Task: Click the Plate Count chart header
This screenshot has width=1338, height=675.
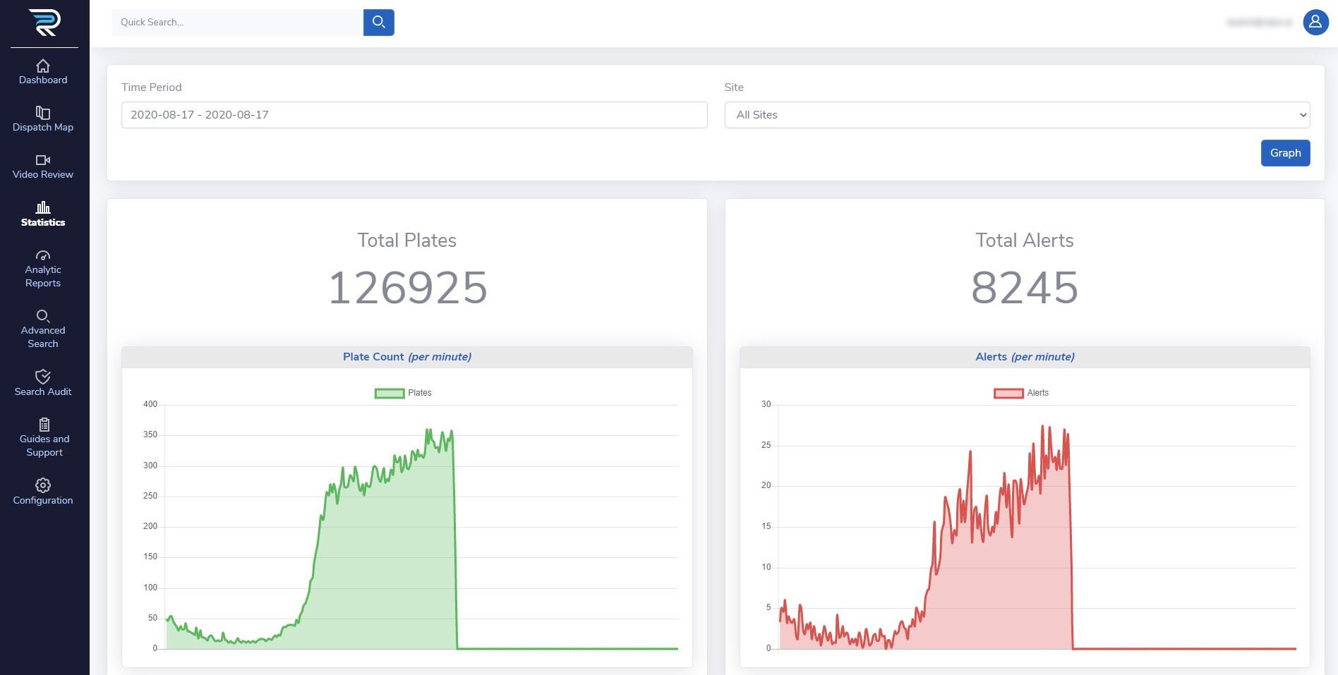Action: pyautogui.click(x=407, y=357)
